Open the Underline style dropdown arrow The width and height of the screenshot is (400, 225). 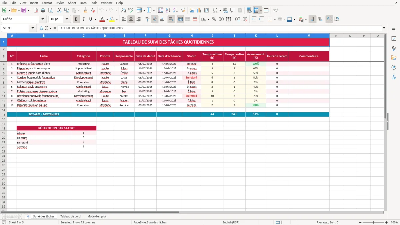coord(95,19)
